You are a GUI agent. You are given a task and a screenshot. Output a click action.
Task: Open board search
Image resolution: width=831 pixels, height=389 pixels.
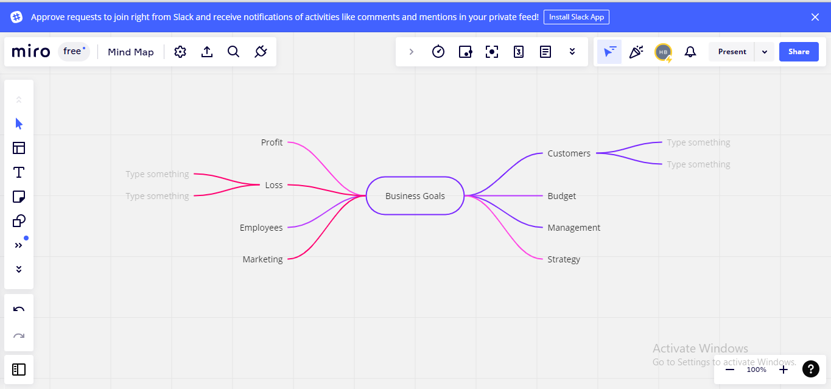233,52
